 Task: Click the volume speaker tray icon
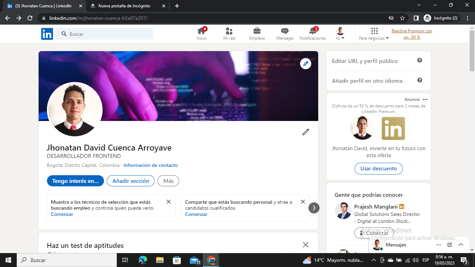click(415, 260)
